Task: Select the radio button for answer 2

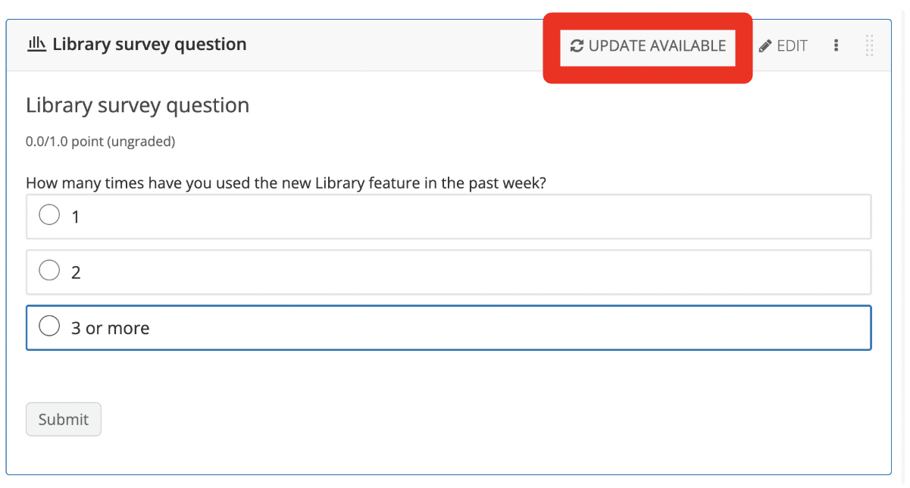Action: (48, 270)
